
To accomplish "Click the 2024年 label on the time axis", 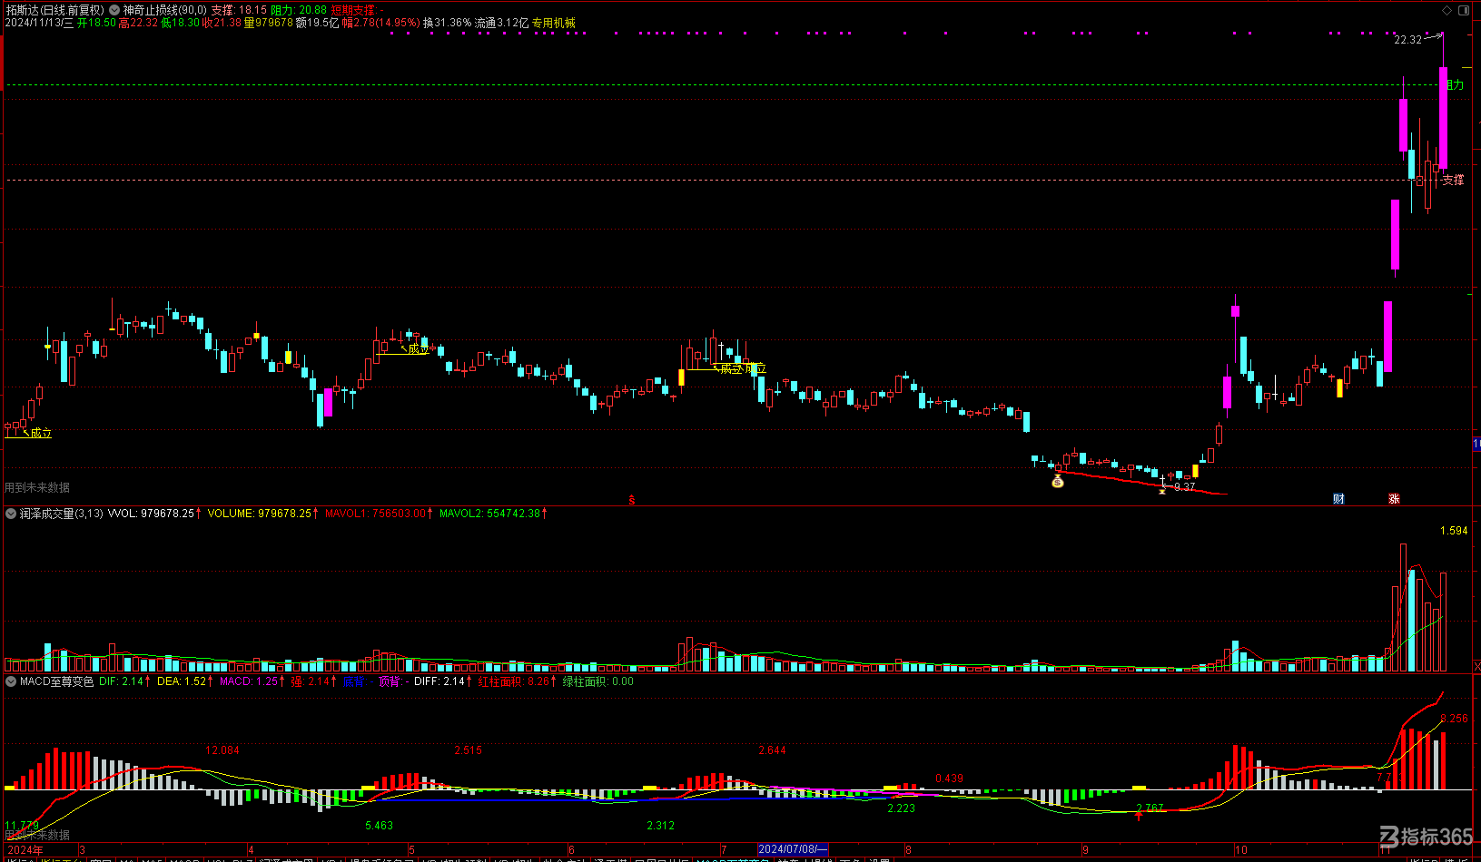I will point(25,850).
